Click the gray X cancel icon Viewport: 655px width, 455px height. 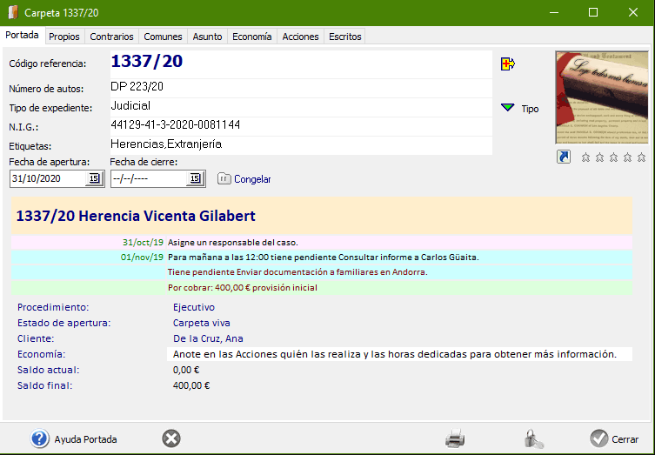171,439
